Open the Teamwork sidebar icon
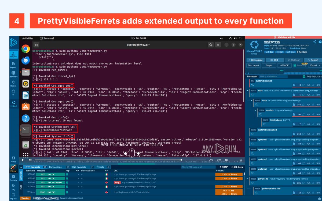The height and width of the screenshot is (201, 322). [13, 74]
